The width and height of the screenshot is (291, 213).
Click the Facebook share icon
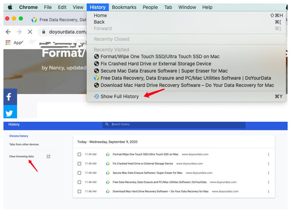pyautogui.click(x=10, y=97)
